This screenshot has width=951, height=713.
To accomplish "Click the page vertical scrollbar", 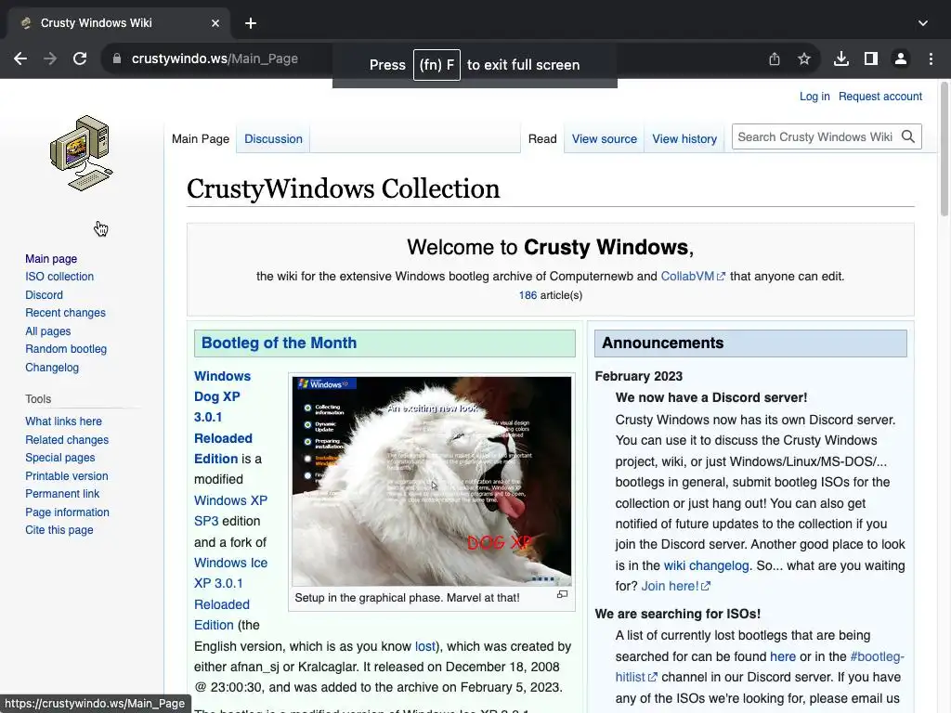I will click(x=944, y=149).
